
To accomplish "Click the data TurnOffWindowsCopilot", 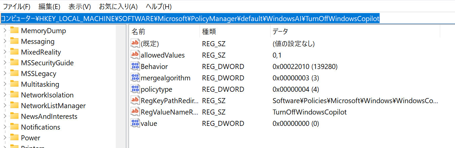I will click(x=310, y=112).
